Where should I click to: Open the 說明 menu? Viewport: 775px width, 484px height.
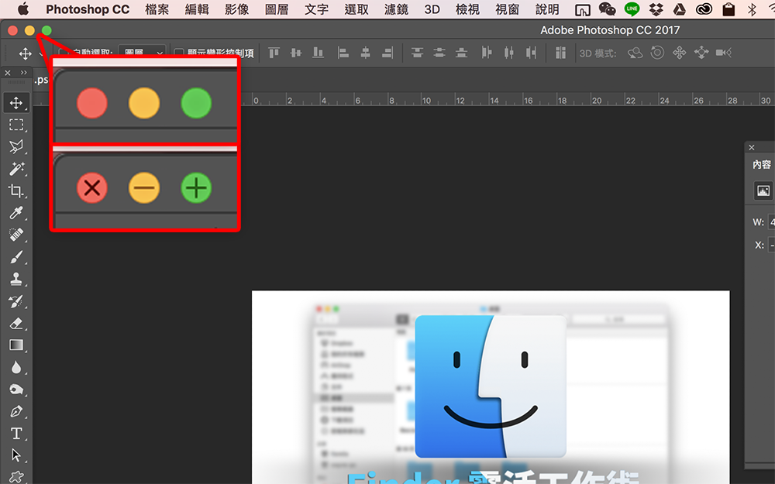(547, 9)
